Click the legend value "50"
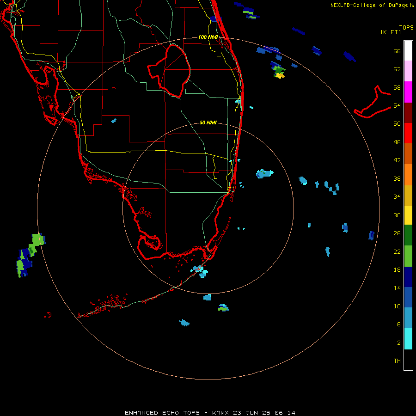Image resolution: width=416 pixels, height=416 pixels. pyautogui.click(x=397, y=124)
